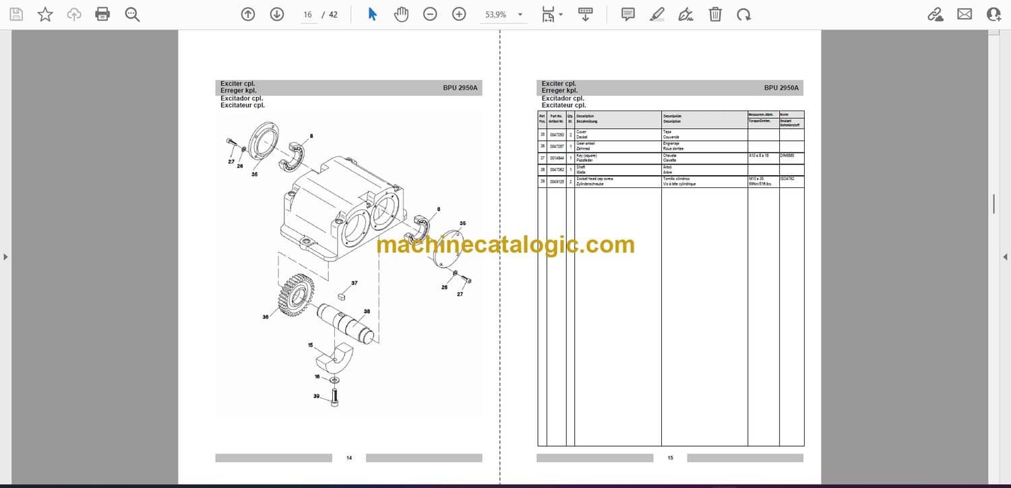
Task: Expand the right tools pane
Action: tap(1005, 257)
